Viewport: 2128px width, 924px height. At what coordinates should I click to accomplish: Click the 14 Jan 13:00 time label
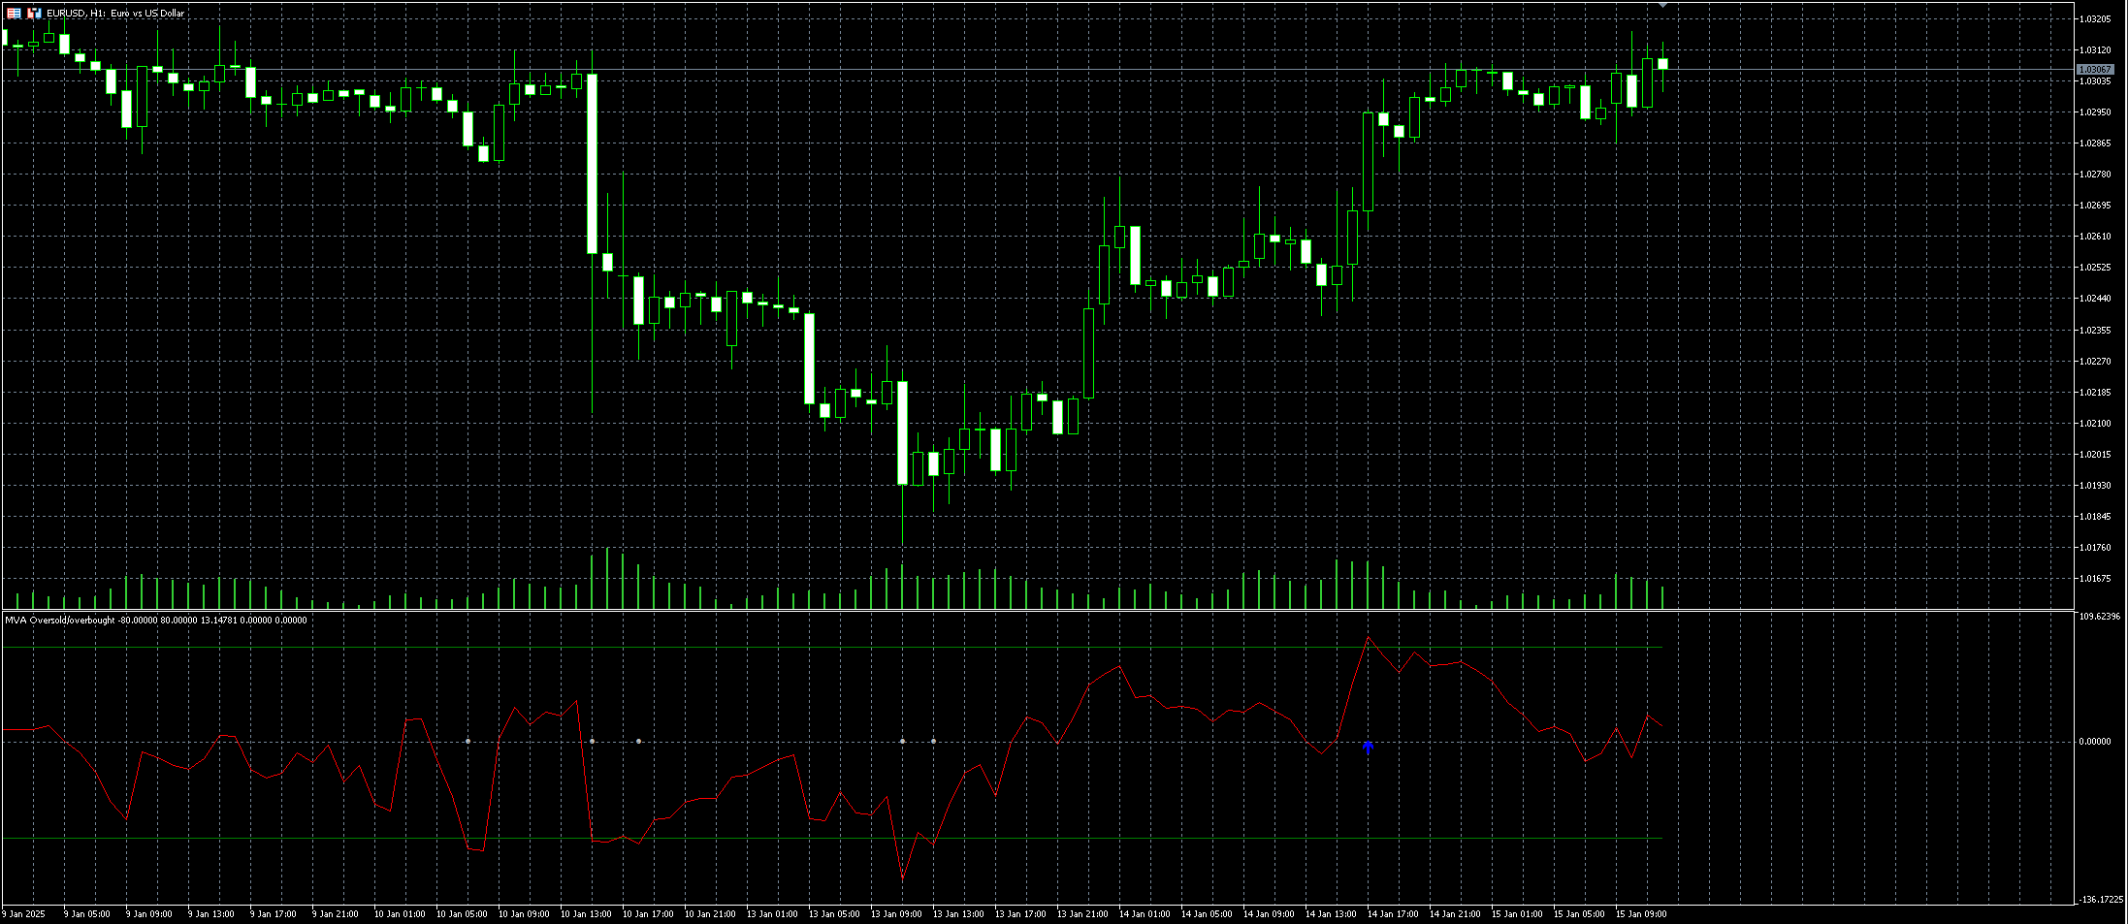1331,914
